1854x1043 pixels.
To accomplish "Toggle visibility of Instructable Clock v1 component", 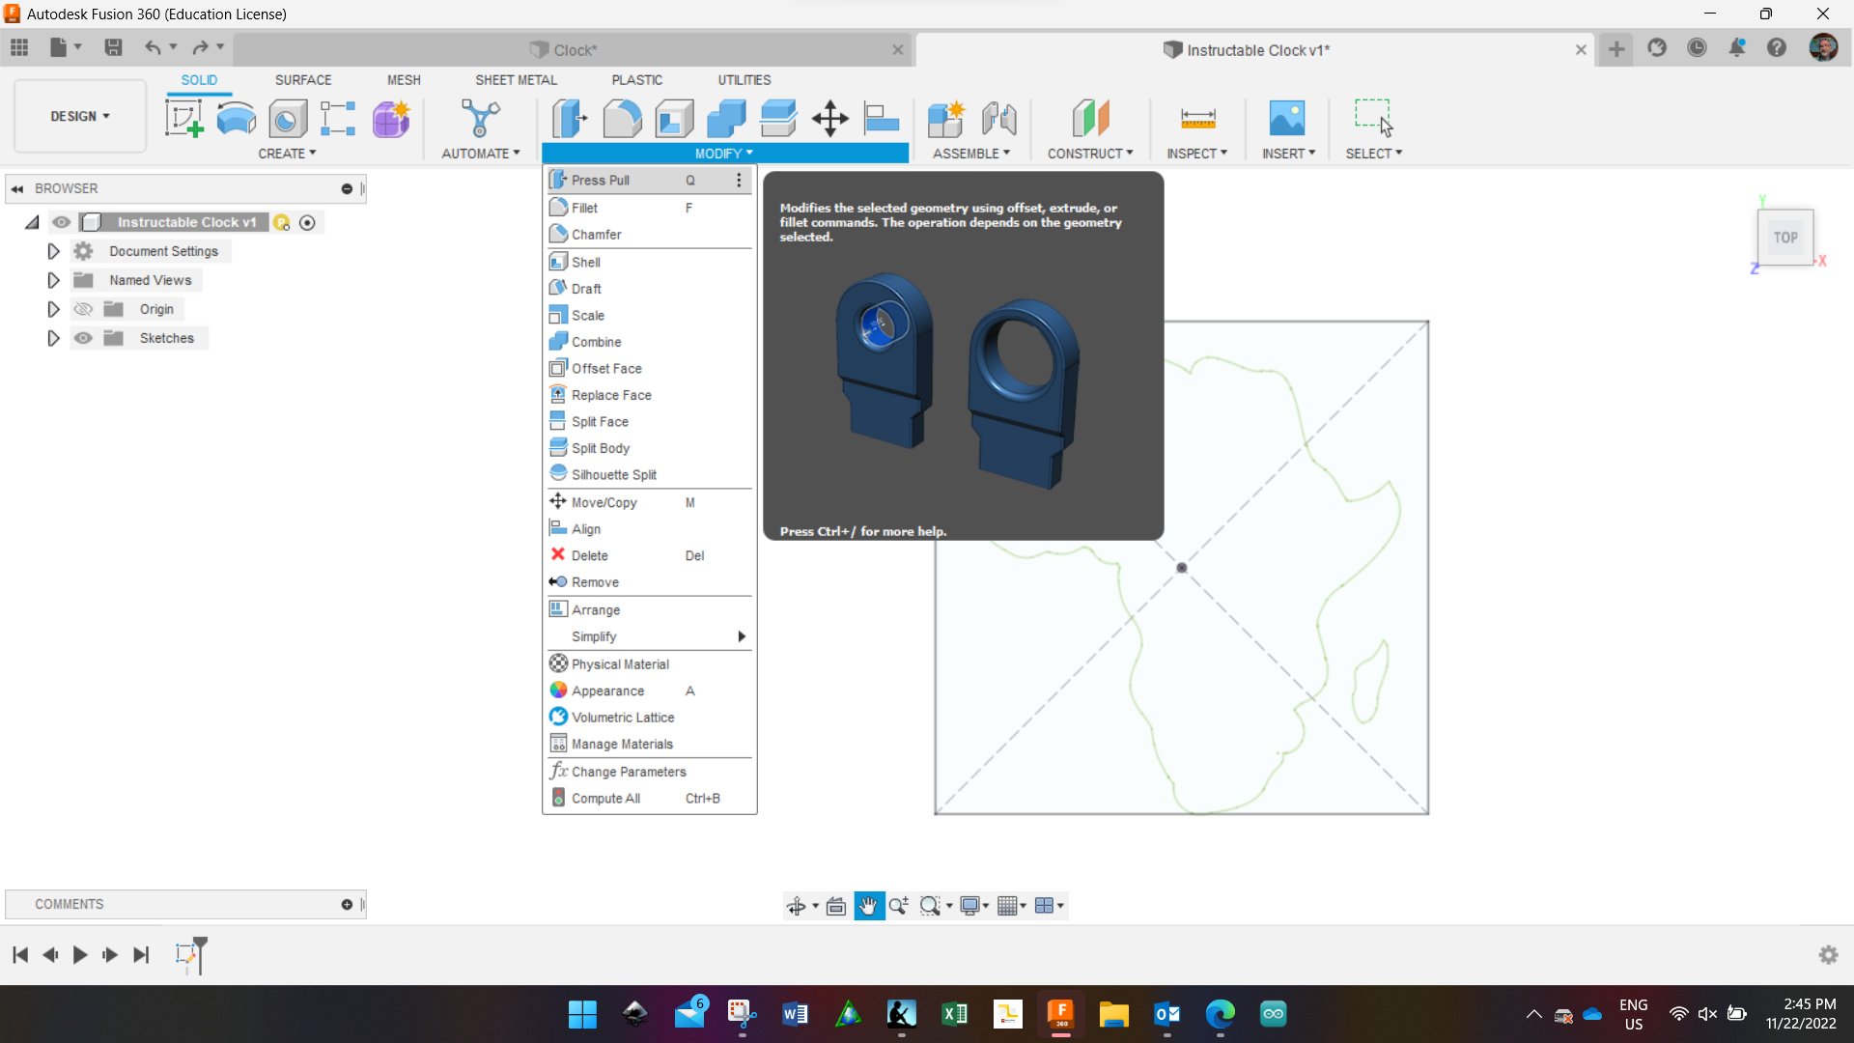I will [x=62, y=222].
